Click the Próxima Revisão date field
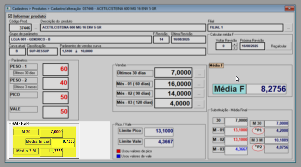301x167 pixels. pos(252,46)
